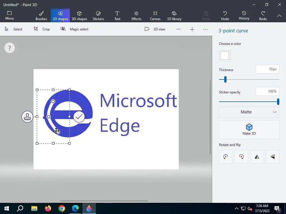Click the stamp icon beside the shape
Image resolution: width=286 pixels, height=214 pixels.
coord(27,117)
